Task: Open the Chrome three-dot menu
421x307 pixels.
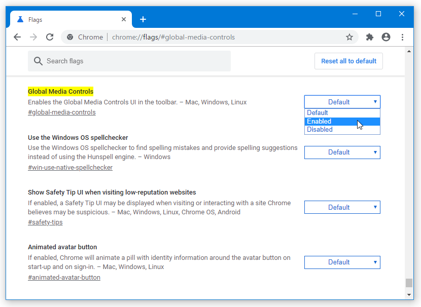Action: (402, 37)
